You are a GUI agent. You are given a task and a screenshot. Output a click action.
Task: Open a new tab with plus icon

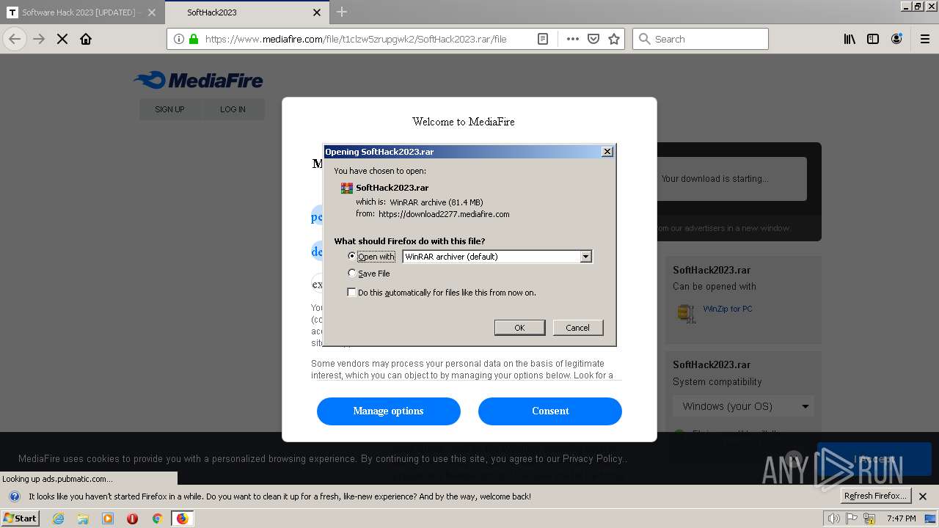coord(341,12)
